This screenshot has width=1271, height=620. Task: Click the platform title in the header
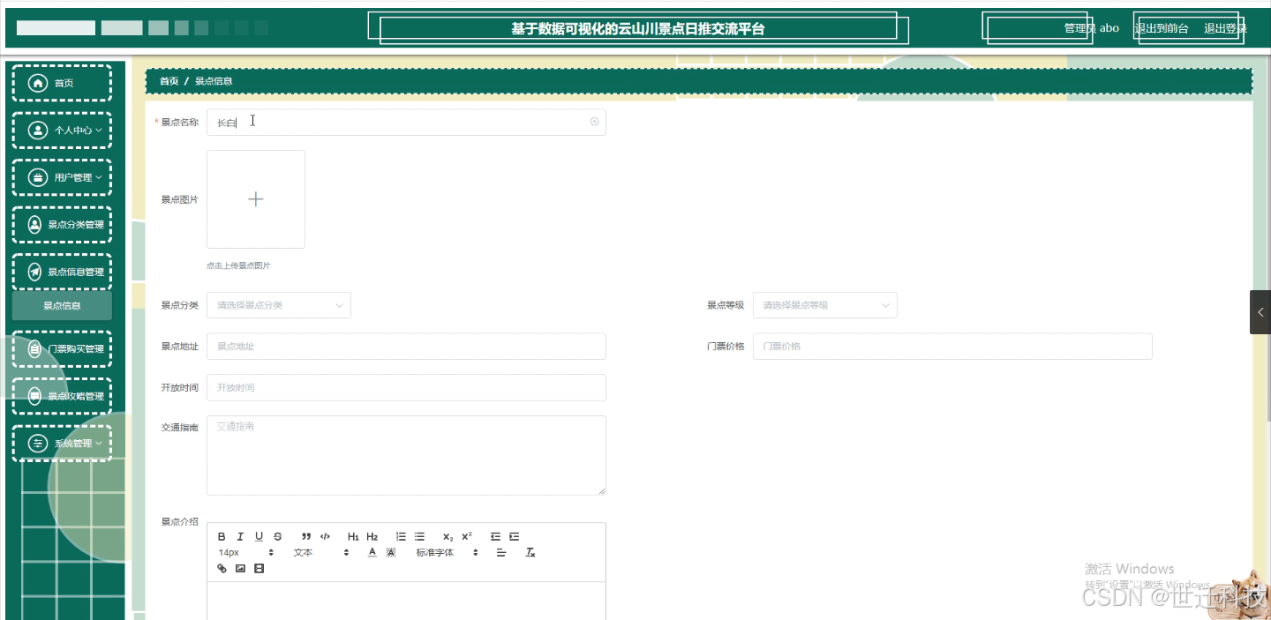coord(638,28)
